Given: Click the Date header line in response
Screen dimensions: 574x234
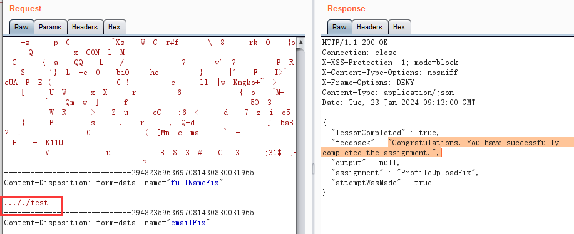Looking at the screenshot, I should click(399, 103).
